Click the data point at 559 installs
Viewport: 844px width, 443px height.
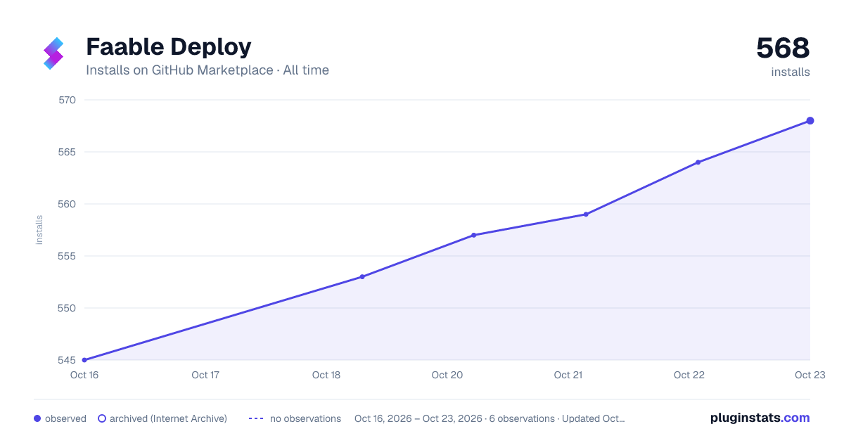pos(586,214)
